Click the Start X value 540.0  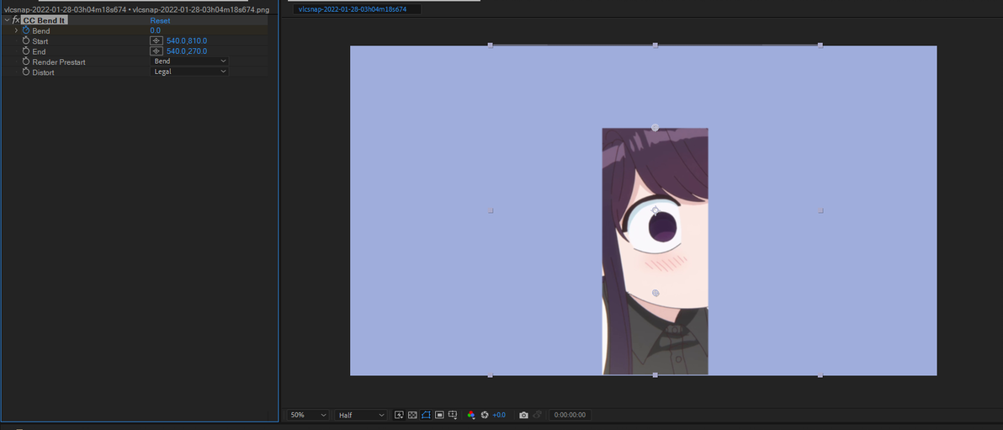[x=175, y=41]
